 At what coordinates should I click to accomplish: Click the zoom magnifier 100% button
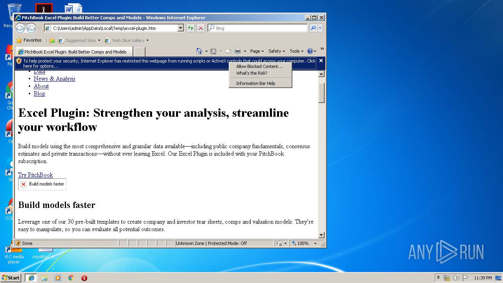(x=300, y=243)
